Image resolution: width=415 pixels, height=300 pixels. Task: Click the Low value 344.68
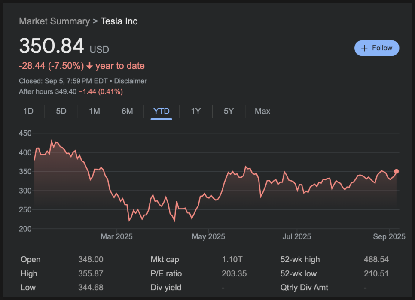(91, 287)
